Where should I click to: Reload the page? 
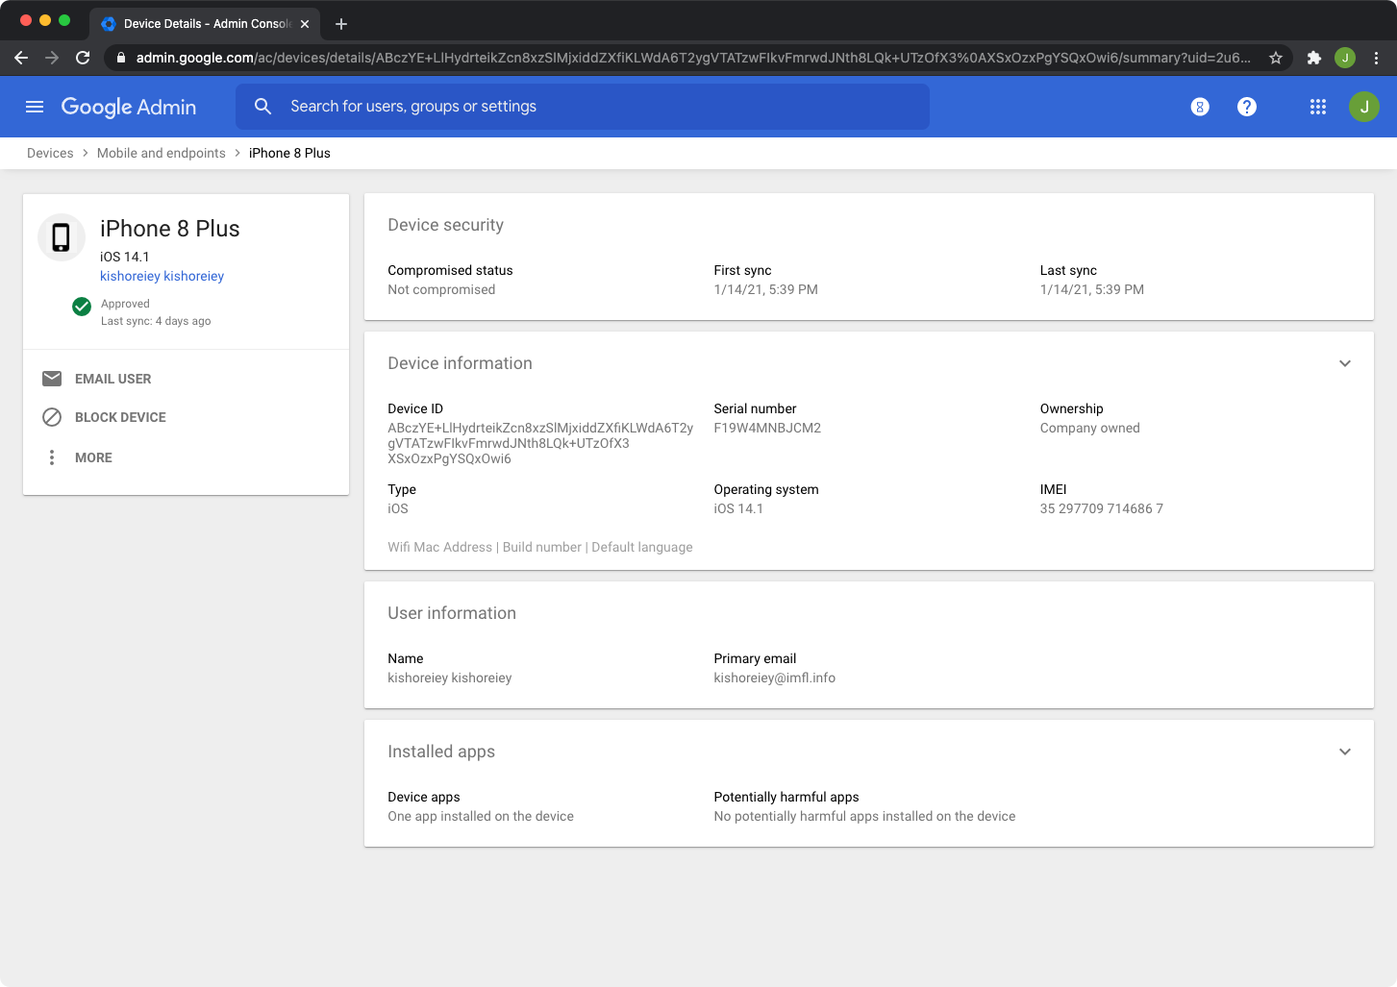(83, 58)
